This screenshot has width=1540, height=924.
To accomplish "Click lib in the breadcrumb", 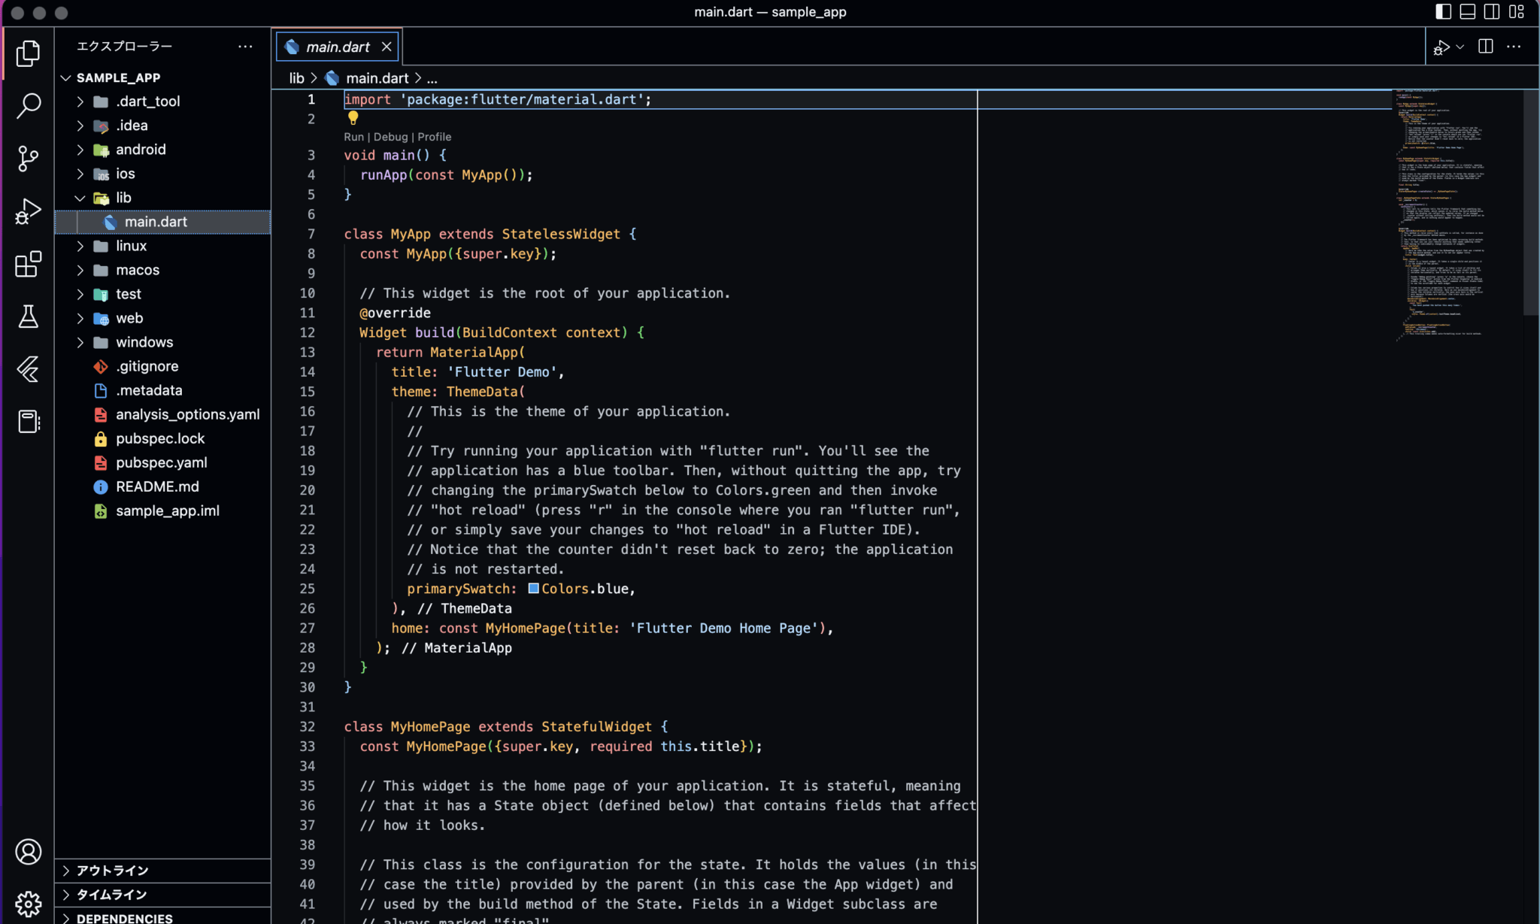I will pos(296,78).
